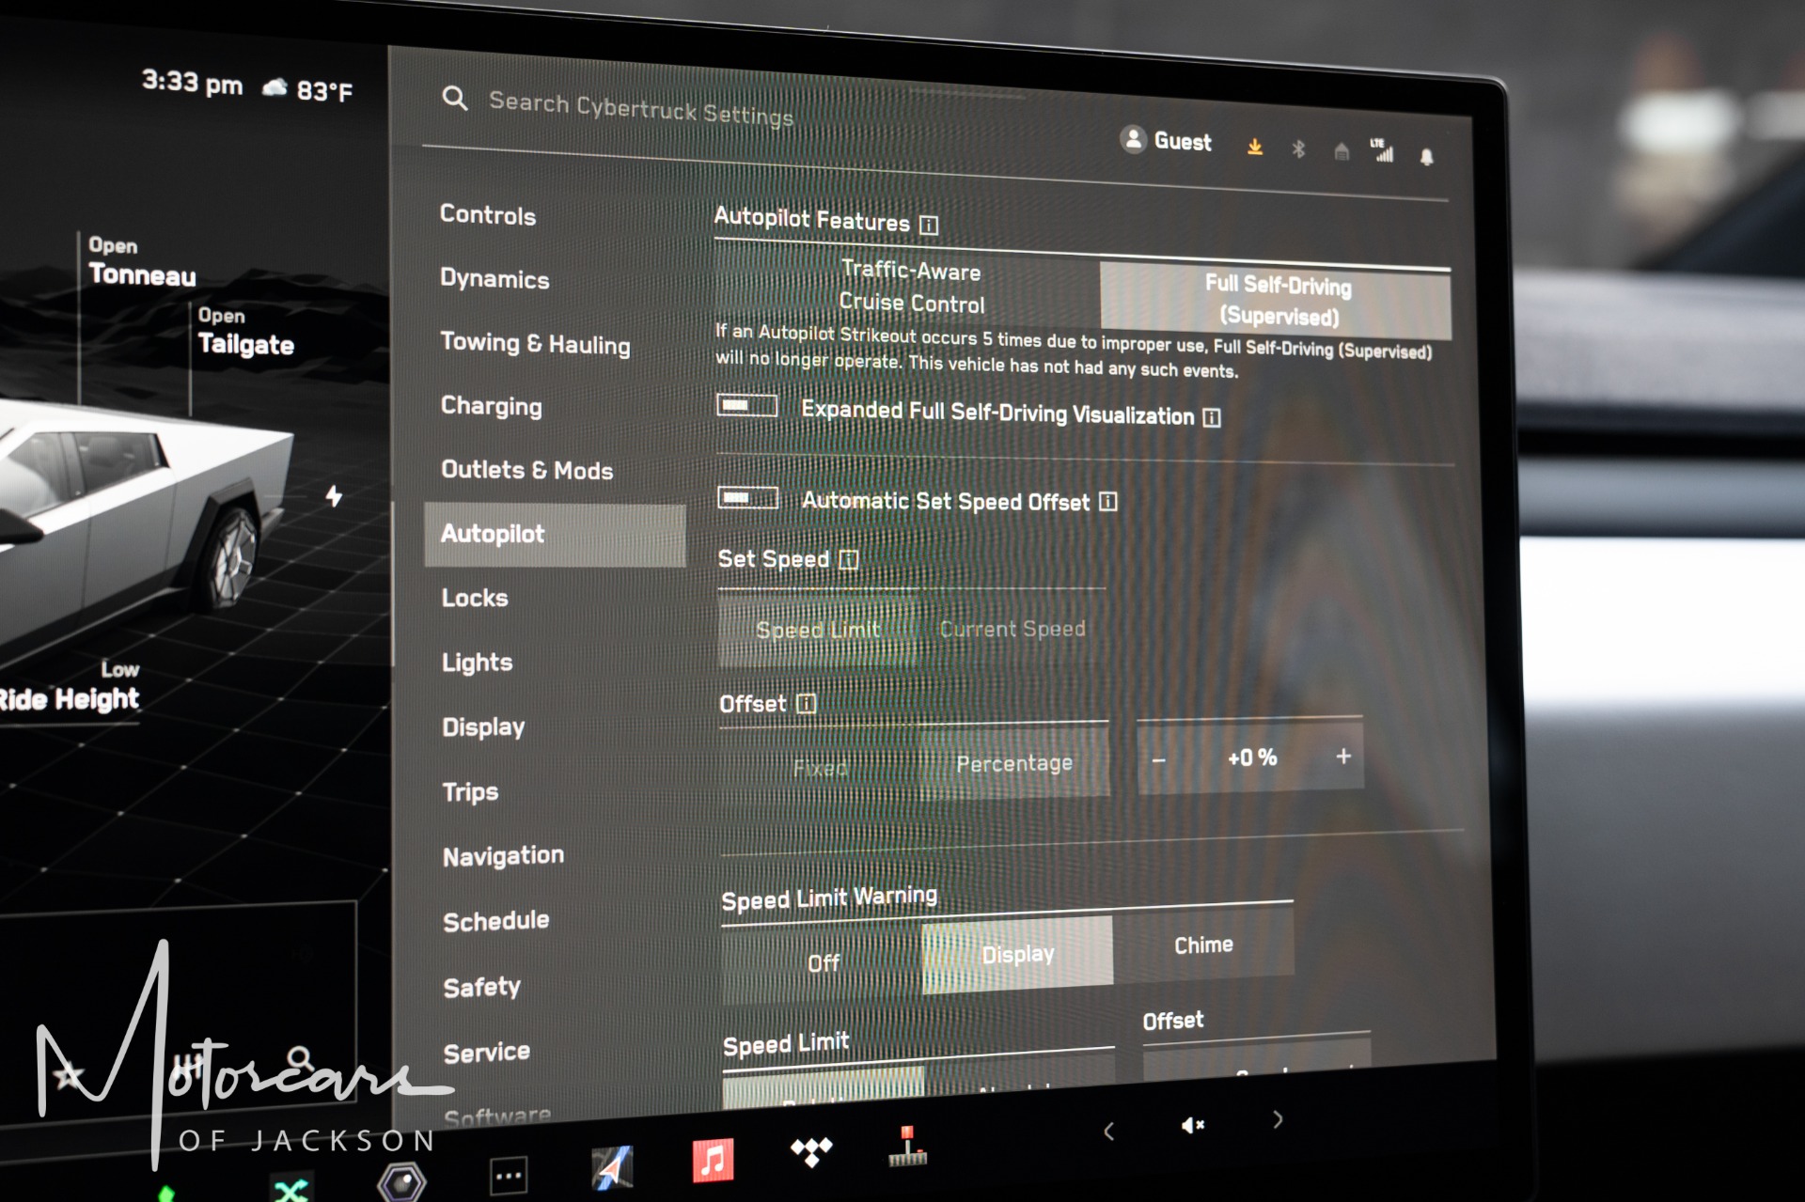Select Fixed offset type
Image resolution: width=1805 pixels, height=1202 pixels.
click(819, 769)
